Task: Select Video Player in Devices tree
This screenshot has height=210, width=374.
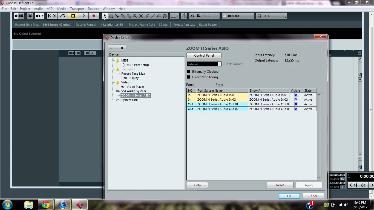Action: pyautogui.click(x=135, y=87)
